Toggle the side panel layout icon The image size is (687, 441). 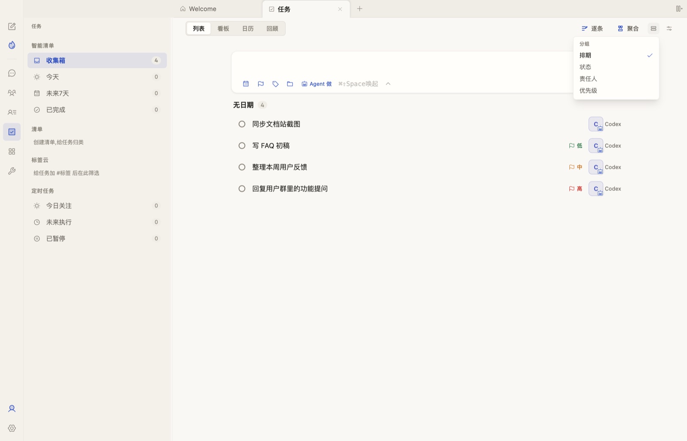click(679, 9)
